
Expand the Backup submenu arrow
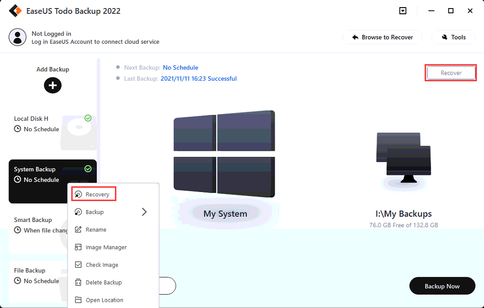144,212
